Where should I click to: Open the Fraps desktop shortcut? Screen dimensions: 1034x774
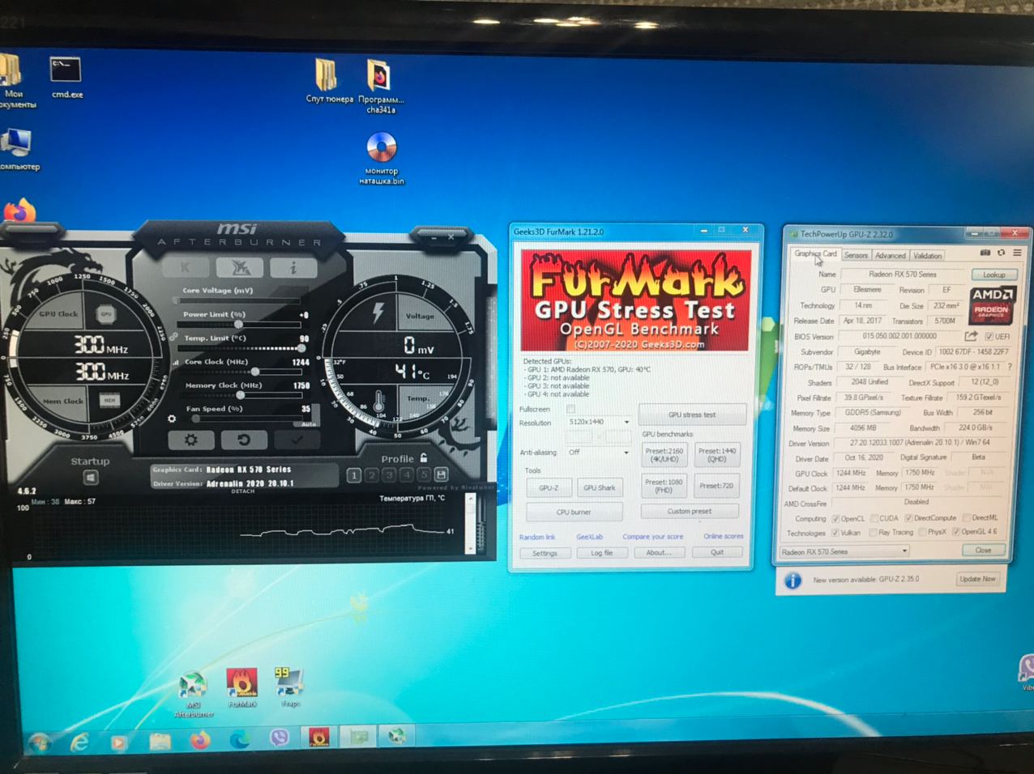[289, 687]
